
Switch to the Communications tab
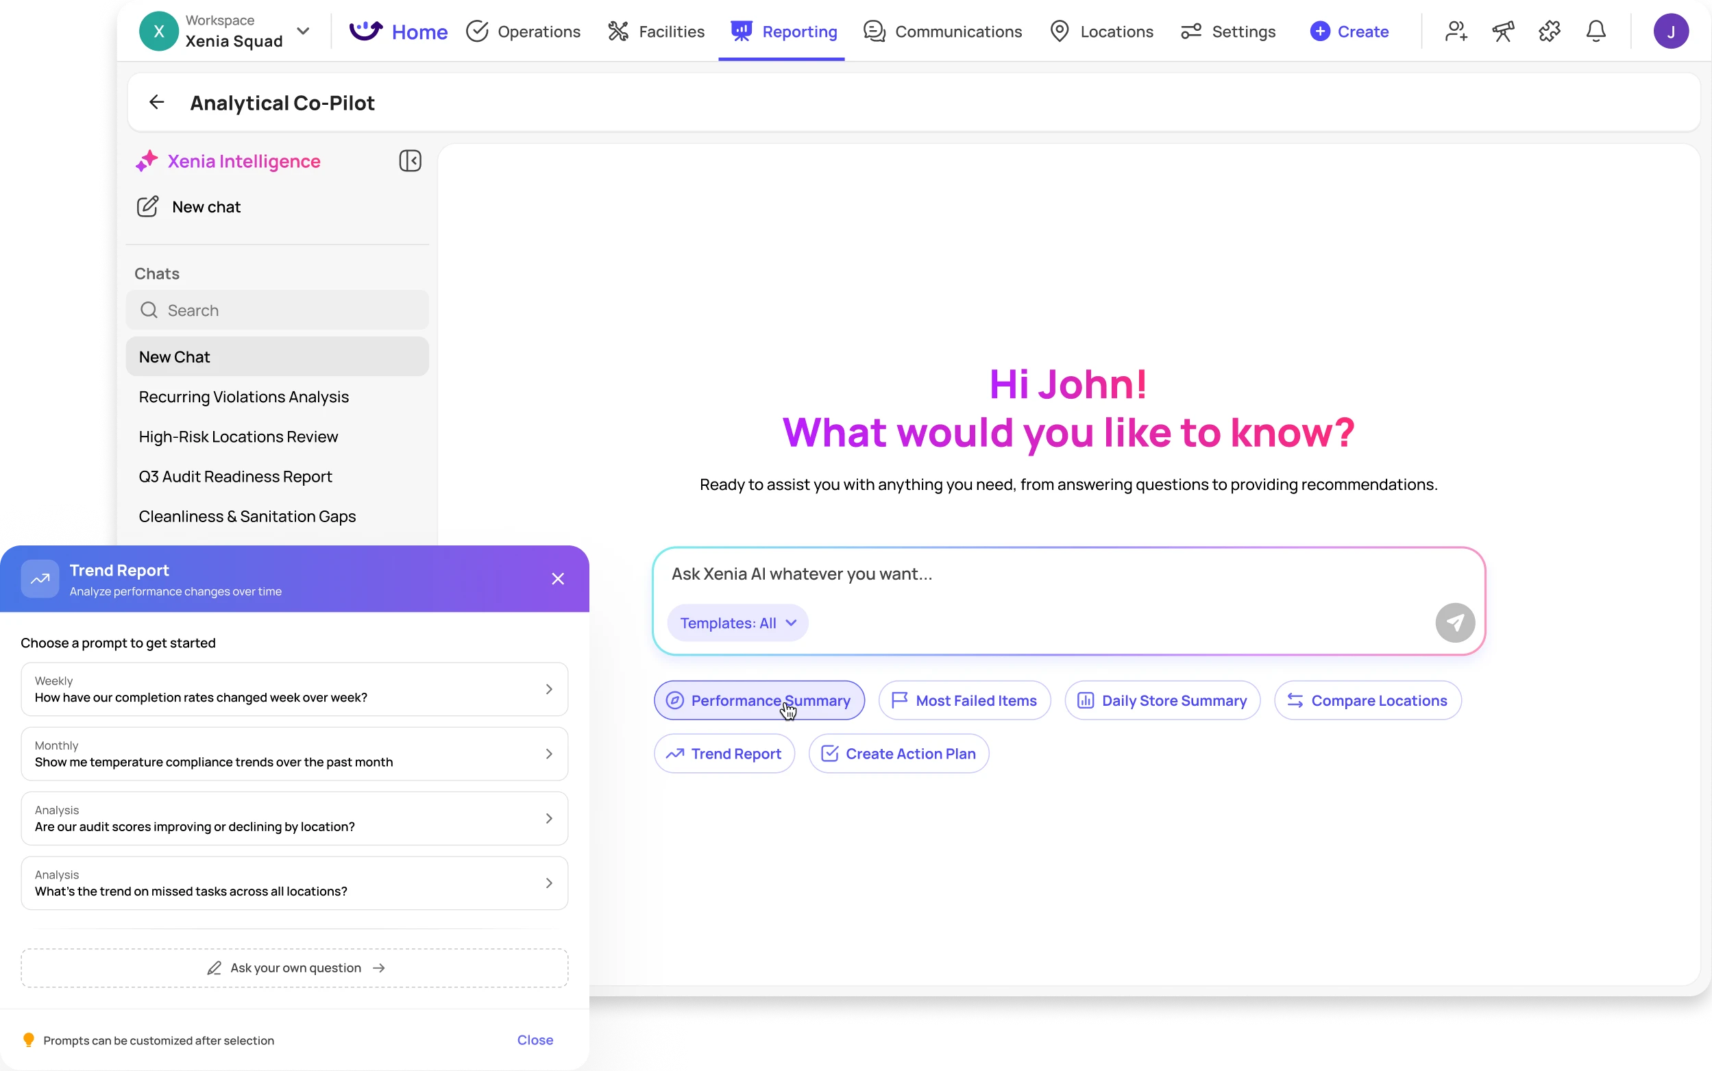click(943, 31)
